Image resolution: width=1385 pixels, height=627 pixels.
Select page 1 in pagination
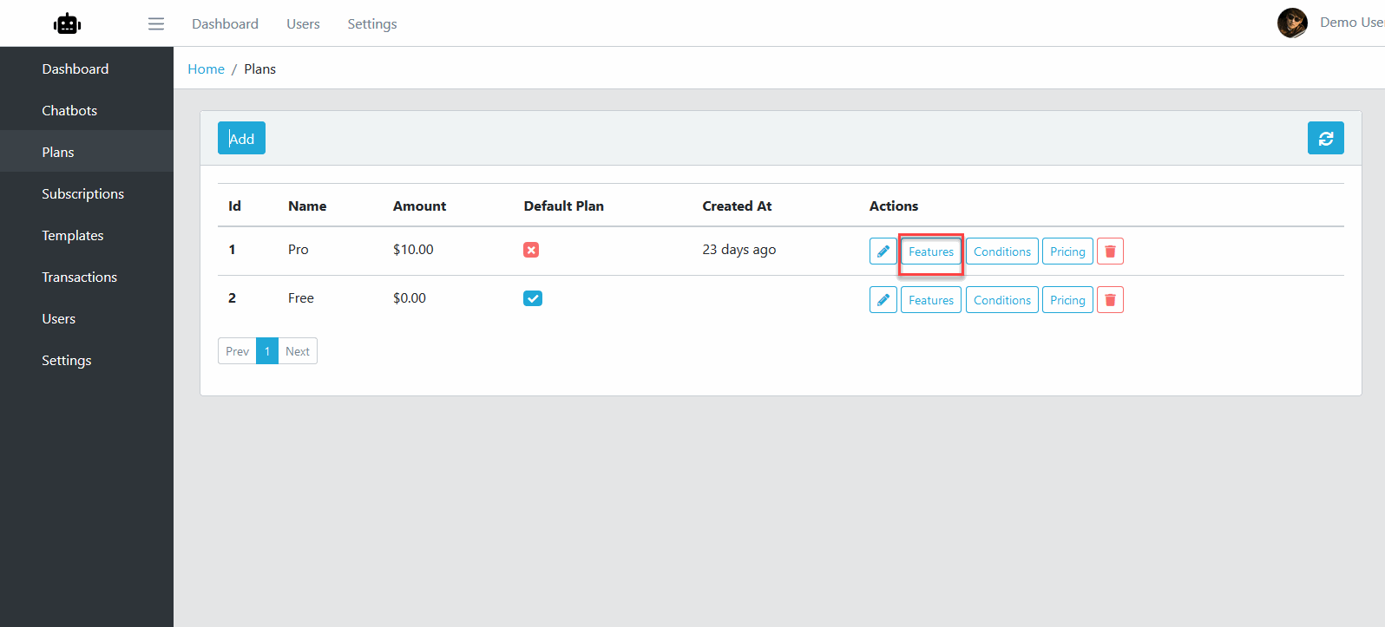pyautogui.click(x=267, y=351)
